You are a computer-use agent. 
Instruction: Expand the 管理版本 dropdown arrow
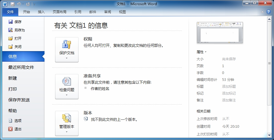coord(67,132)
